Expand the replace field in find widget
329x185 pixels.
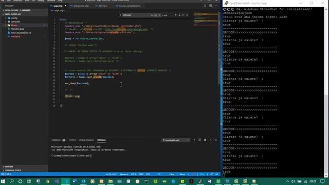point(121,15)
